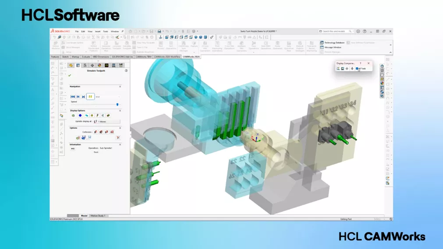Click the Search files and models field
443x249 pixels.
[x=335, y=32]
